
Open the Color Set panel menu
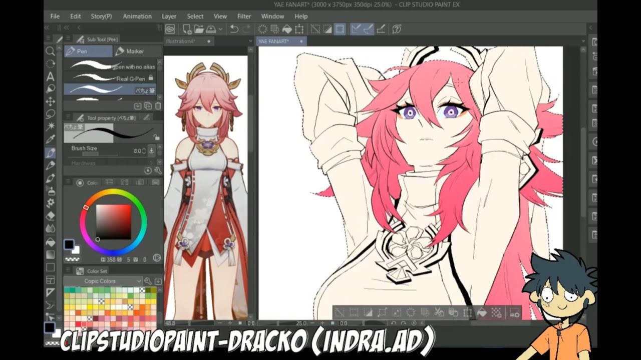(68, 270)
